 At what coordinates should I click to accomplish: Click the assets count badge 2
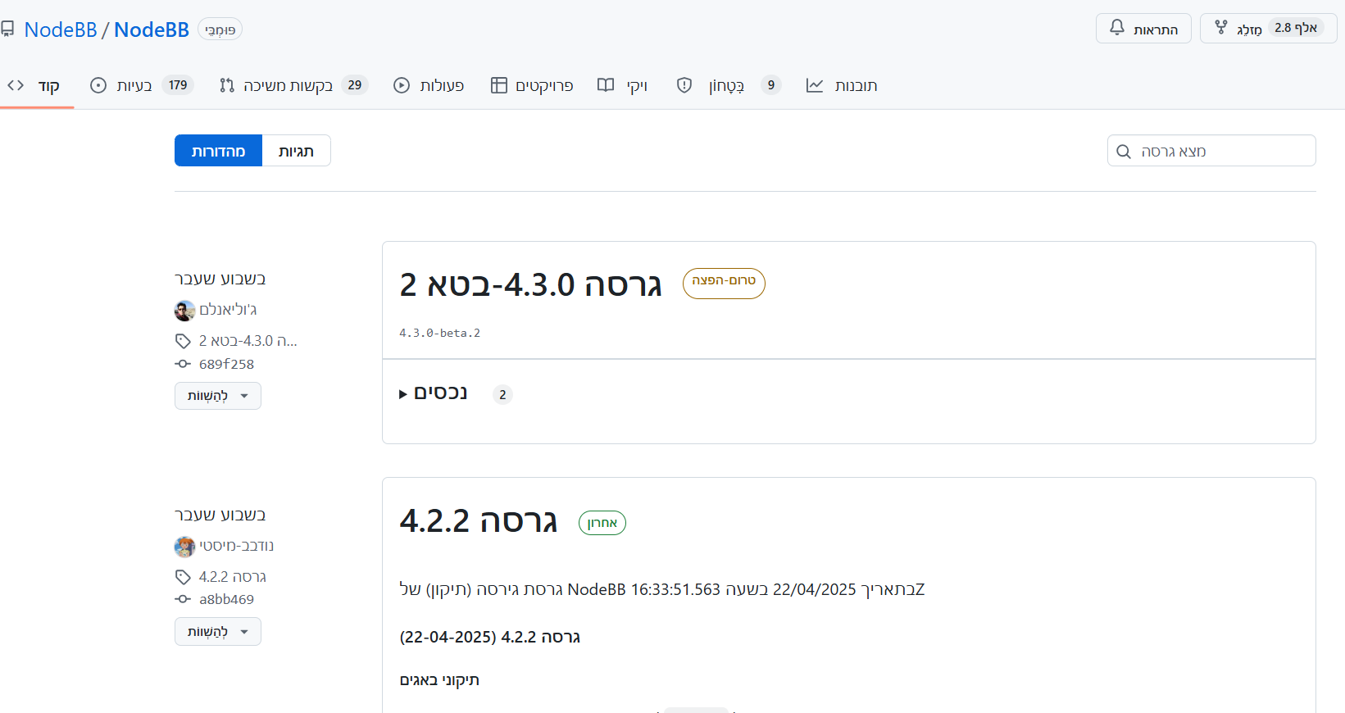click(502, 394)
